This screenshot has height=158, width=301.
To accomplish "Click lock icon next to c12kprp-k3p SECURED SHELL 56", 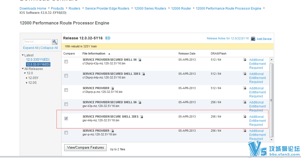I will coord(140,60).
